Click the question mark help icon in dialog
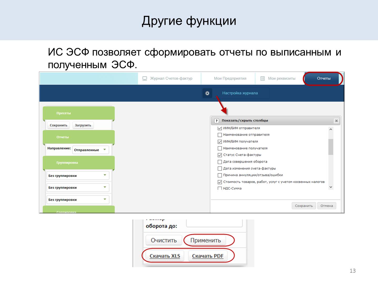378x284 pixels. 216,121
